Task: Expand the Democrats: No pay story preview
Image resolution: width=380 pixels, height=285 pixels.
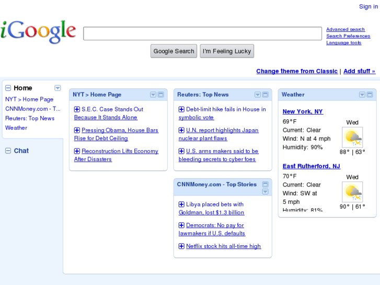Action: point(181,225)
